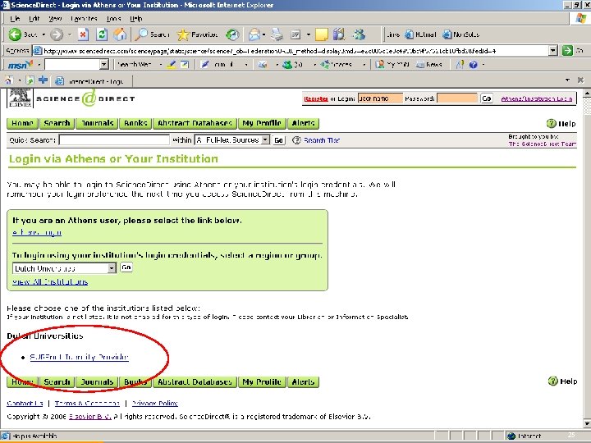Click the Edit document toolbar icon

coord(295,34)
